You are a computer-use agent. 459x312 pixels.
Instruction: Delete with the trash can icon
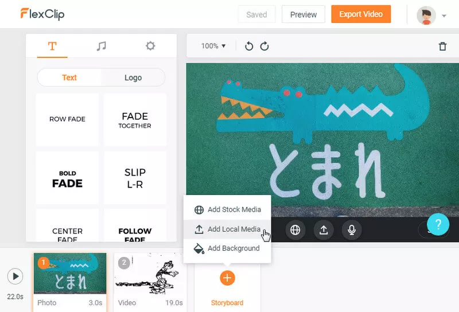tap(442, 46)
